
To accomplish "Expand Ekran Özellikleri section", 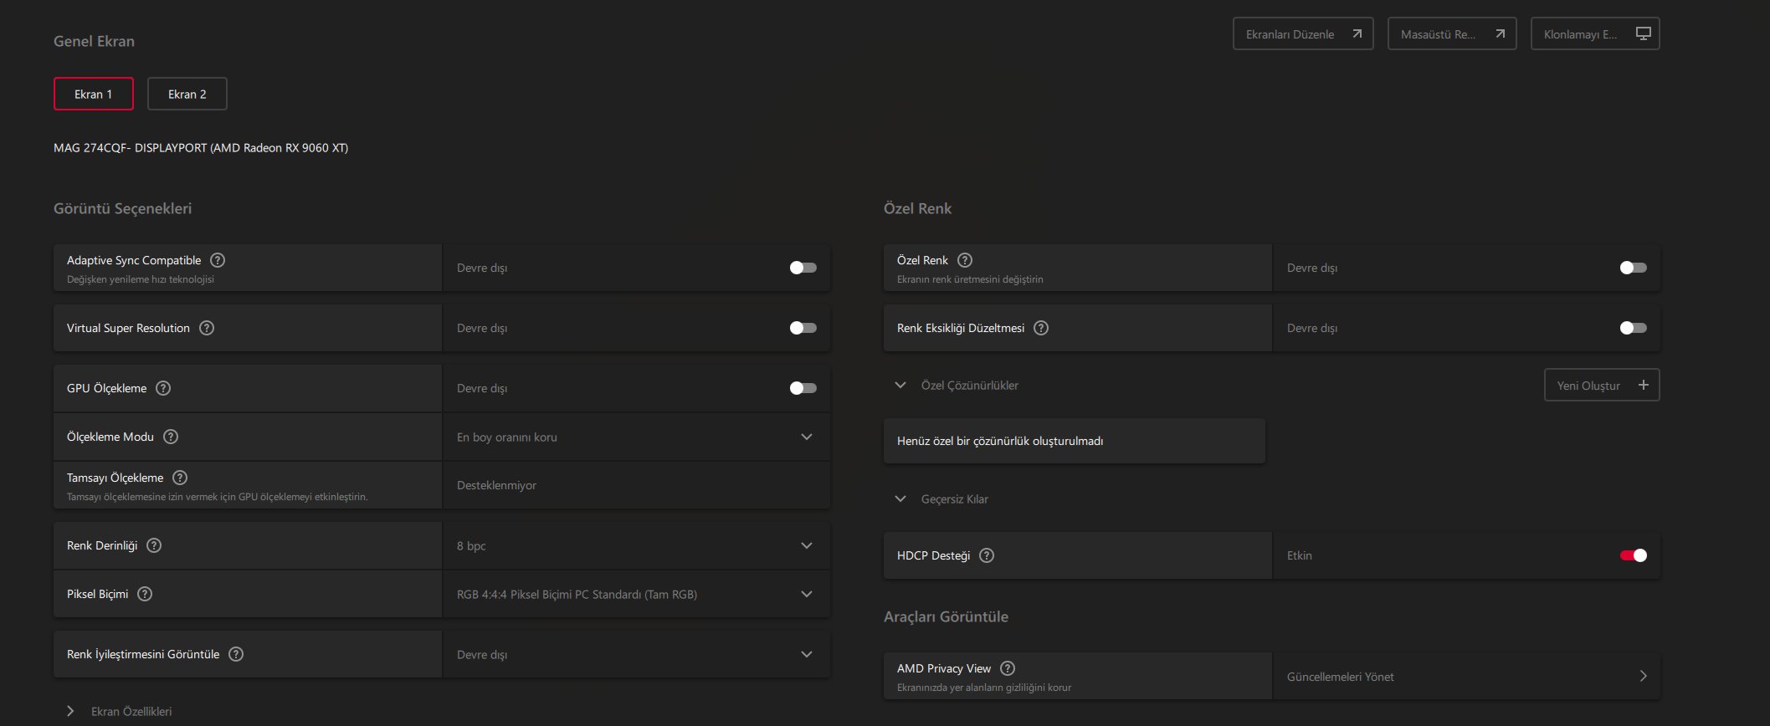I will tap(70, 711).
